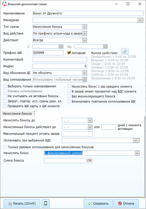Click the Пятница: с 0:00 по 23:59 line
The height and width of the screenshot is (209, 146).
point(110,71)
